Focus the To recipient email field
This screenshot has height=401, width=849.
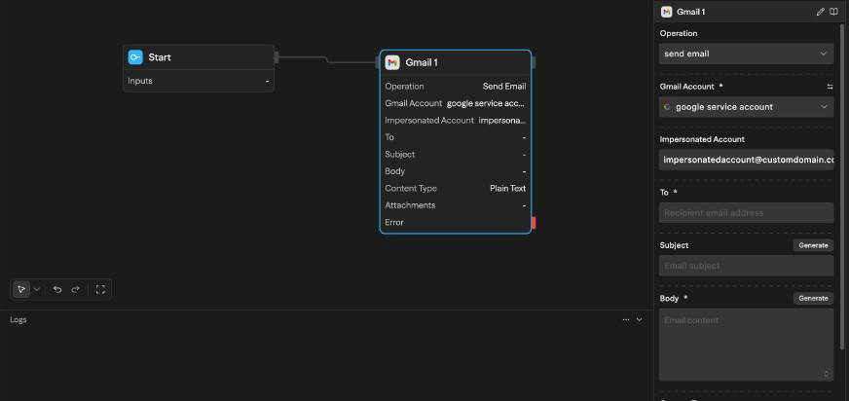coord(746,213)
